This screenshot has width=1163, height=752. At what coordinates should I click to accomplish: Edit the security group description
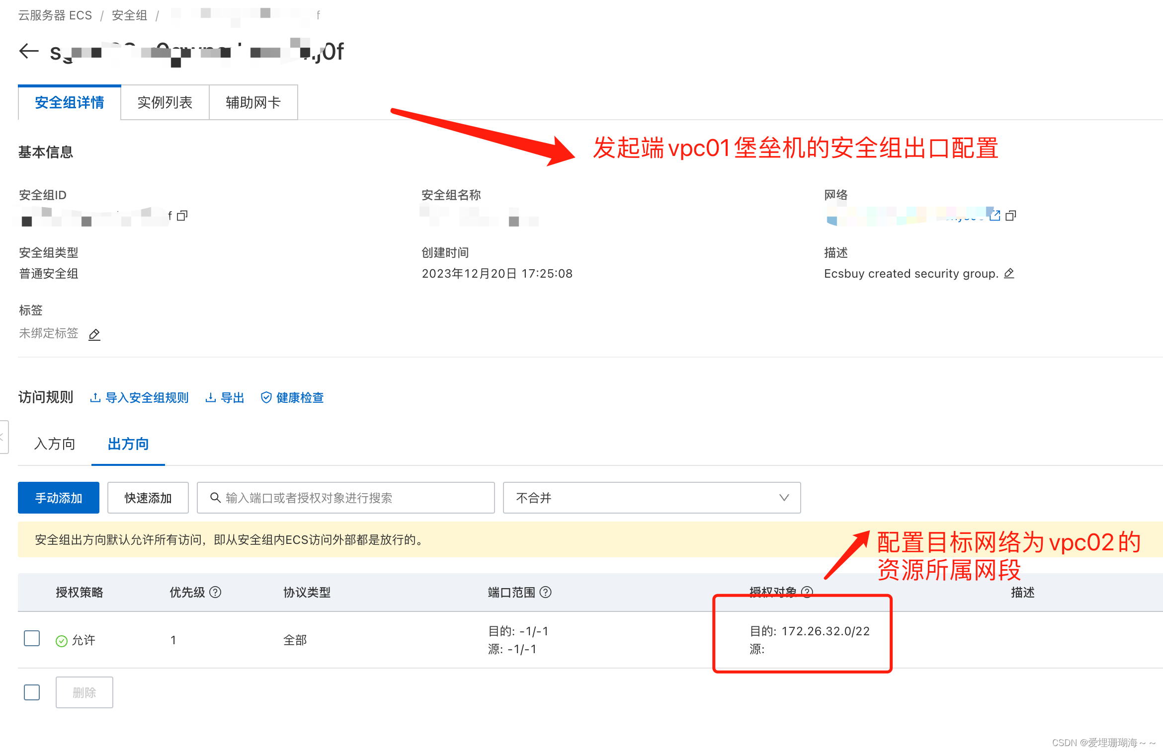click(x=1009, y=274)
